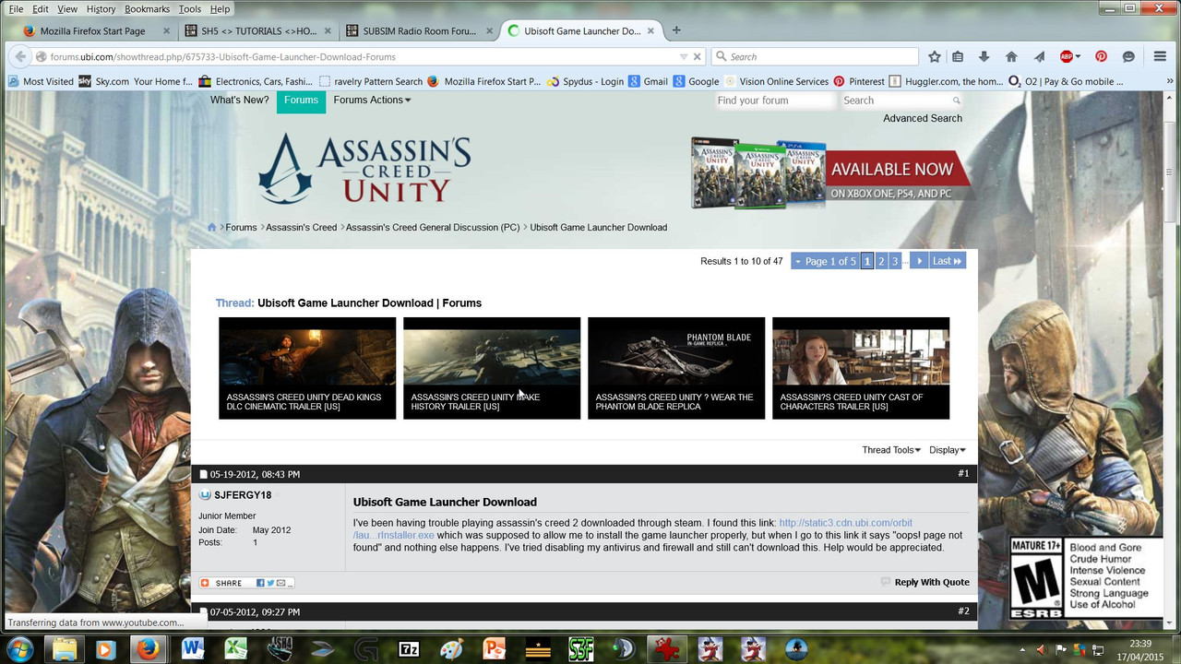Open SJFERGY18 user profile
Screen dimensions: 1181x664
tap(243, 495)
